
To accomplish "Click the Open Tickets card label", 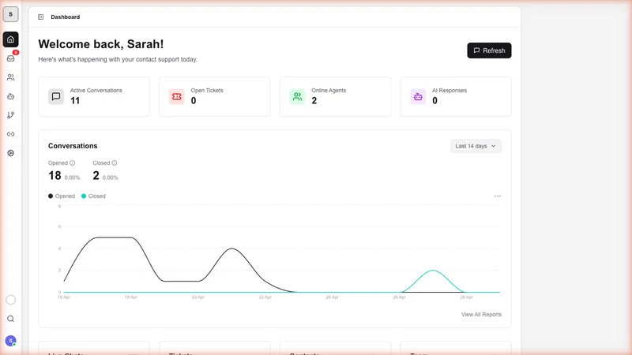I will pyautogui.click(x=207, y=90).
